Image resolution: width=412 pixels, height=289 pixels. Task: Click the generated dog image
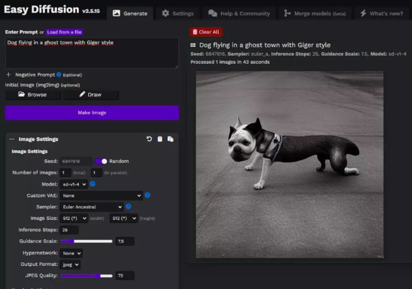pyautogui.click(x=289, y=165)
